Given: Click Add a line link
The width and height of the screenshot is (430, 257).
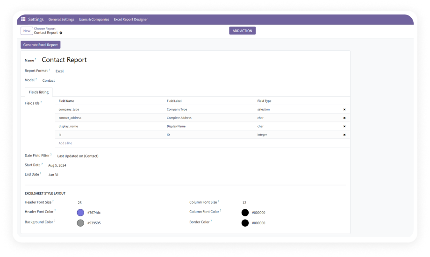Looking at the screenshot, I should (65, 143).
